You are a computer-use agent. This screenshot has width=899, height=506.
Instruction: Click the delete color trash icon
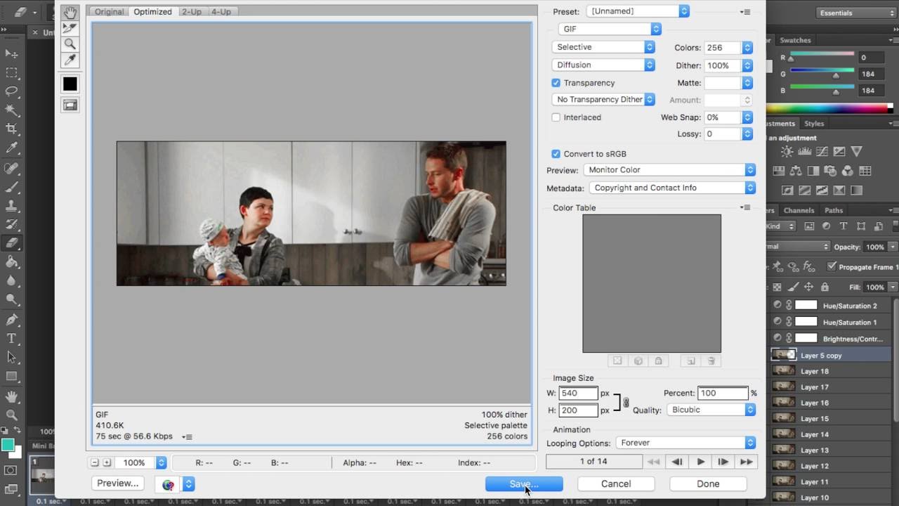click(711, 361)
